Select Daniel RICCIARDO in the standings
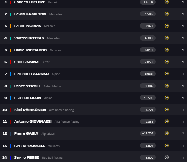The image size is (187, 162). point(30,50)
